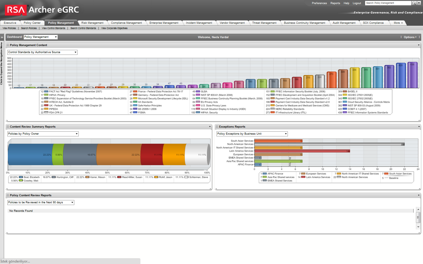The image size is (423, 264).
Task: Click the blue 22.22% Boal segment
Action: [30, 155]
